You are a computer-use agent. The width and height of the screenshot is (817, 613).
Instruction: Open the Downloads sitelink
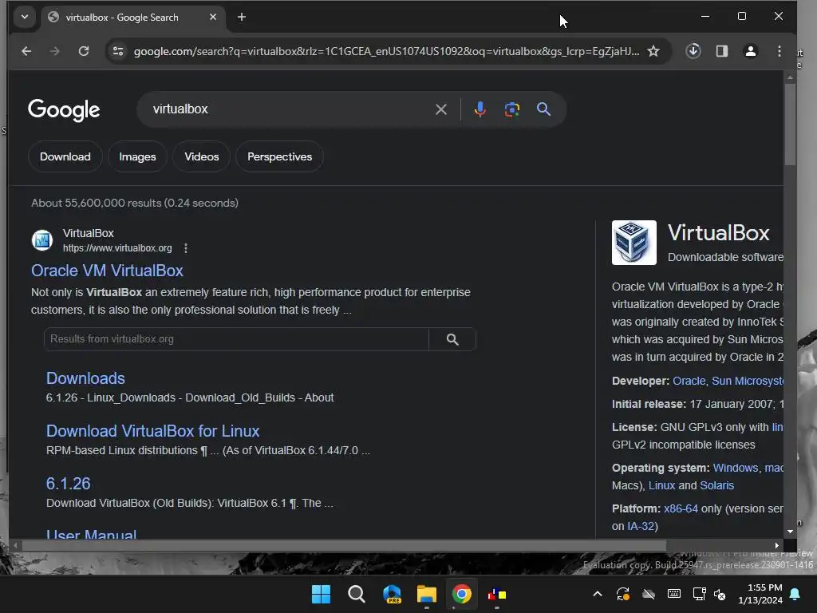(x=85, y=378)
